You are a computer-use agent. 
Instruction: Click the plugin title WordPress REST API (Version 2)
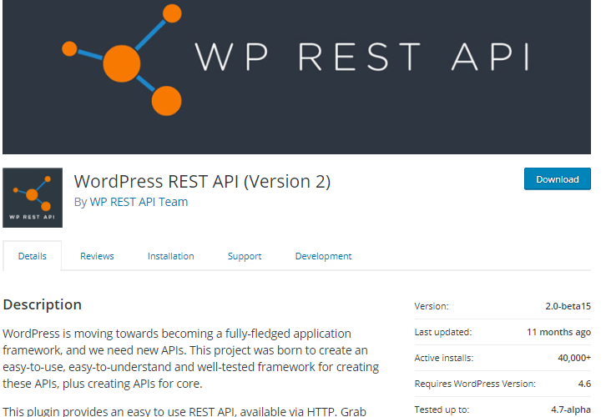pos(202,182)
